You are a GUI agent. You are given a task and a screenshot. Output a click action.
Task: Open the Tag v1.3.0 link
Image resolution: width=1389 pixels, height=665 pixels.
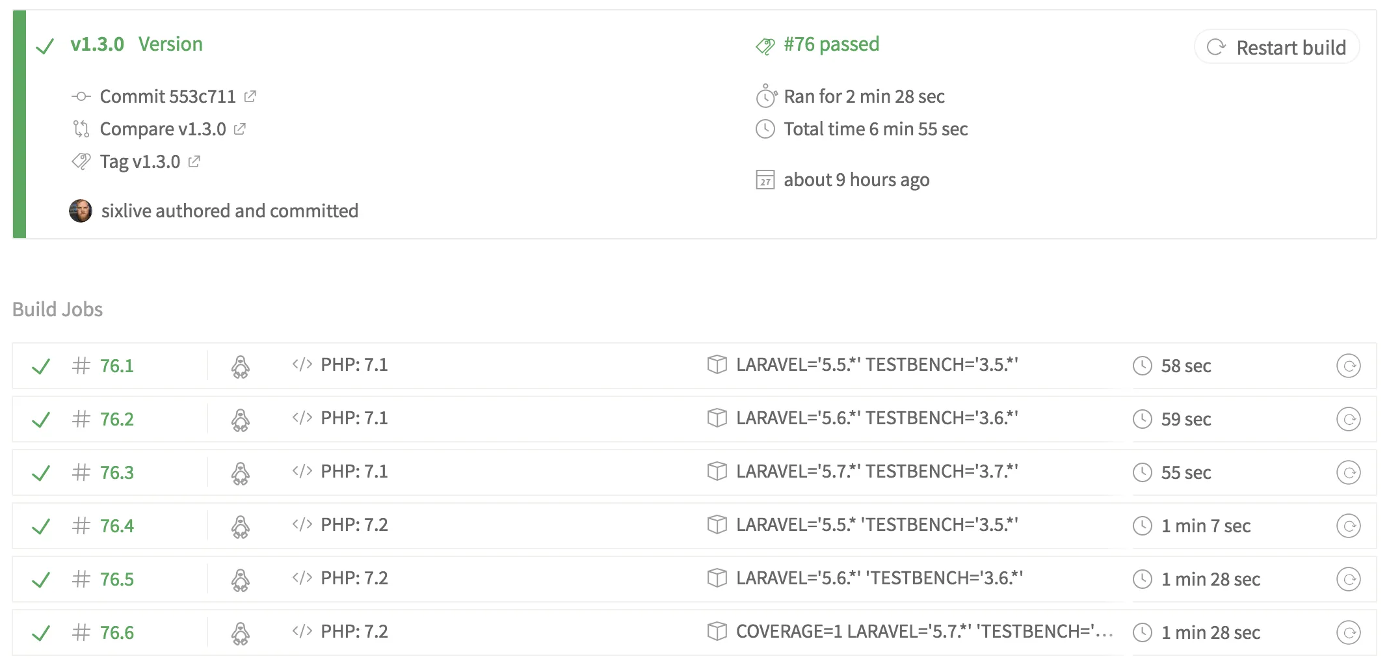(x=140, y=161)
